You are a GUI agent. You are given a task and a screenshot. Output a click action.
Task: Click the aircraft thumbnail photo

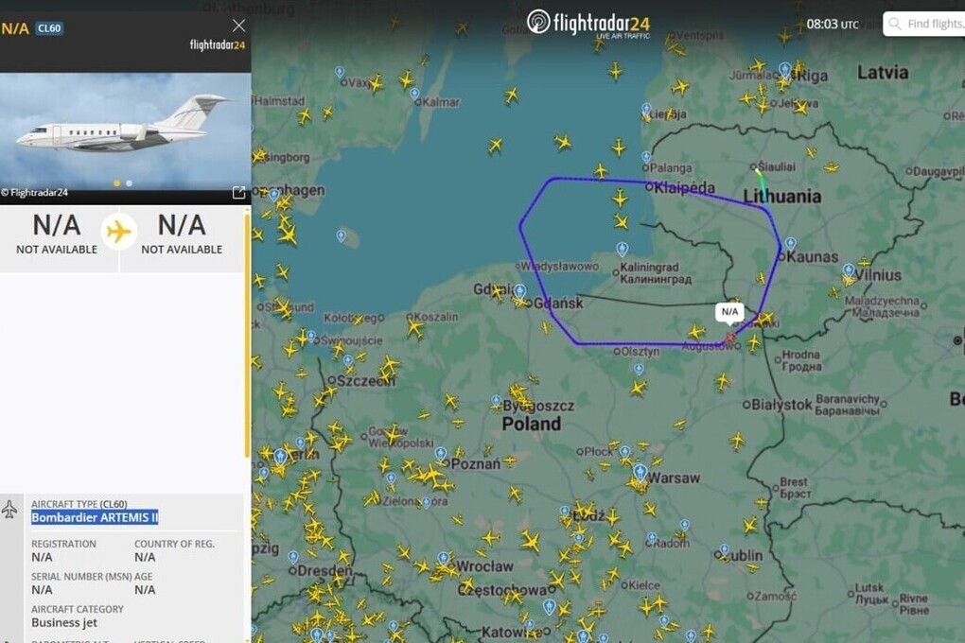[126, 131]
